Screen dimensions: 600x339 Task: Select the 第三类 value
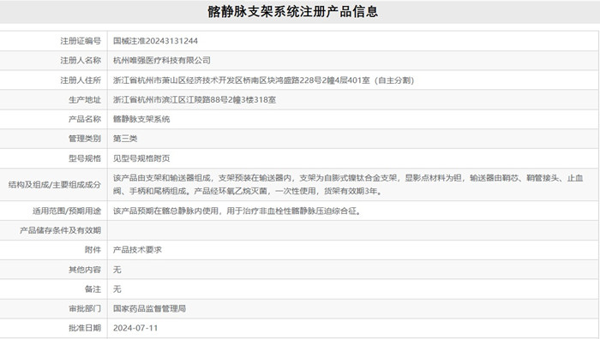(x=125, y=139)
